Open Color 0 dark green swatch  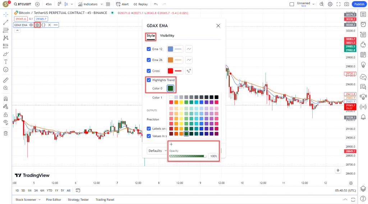[x=170, y=88]
